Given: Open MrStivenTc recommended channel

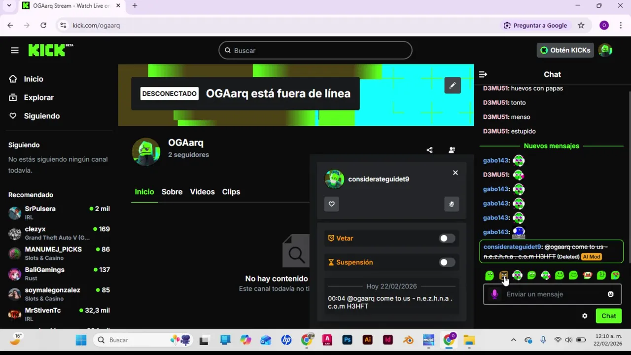Looking at the screenshot, I should click(x=59, y=314).
